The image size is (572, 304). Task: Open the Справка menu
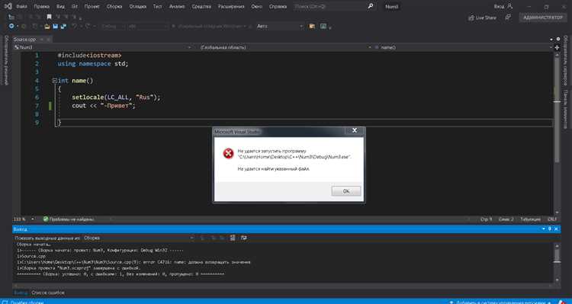pos(278,7)
